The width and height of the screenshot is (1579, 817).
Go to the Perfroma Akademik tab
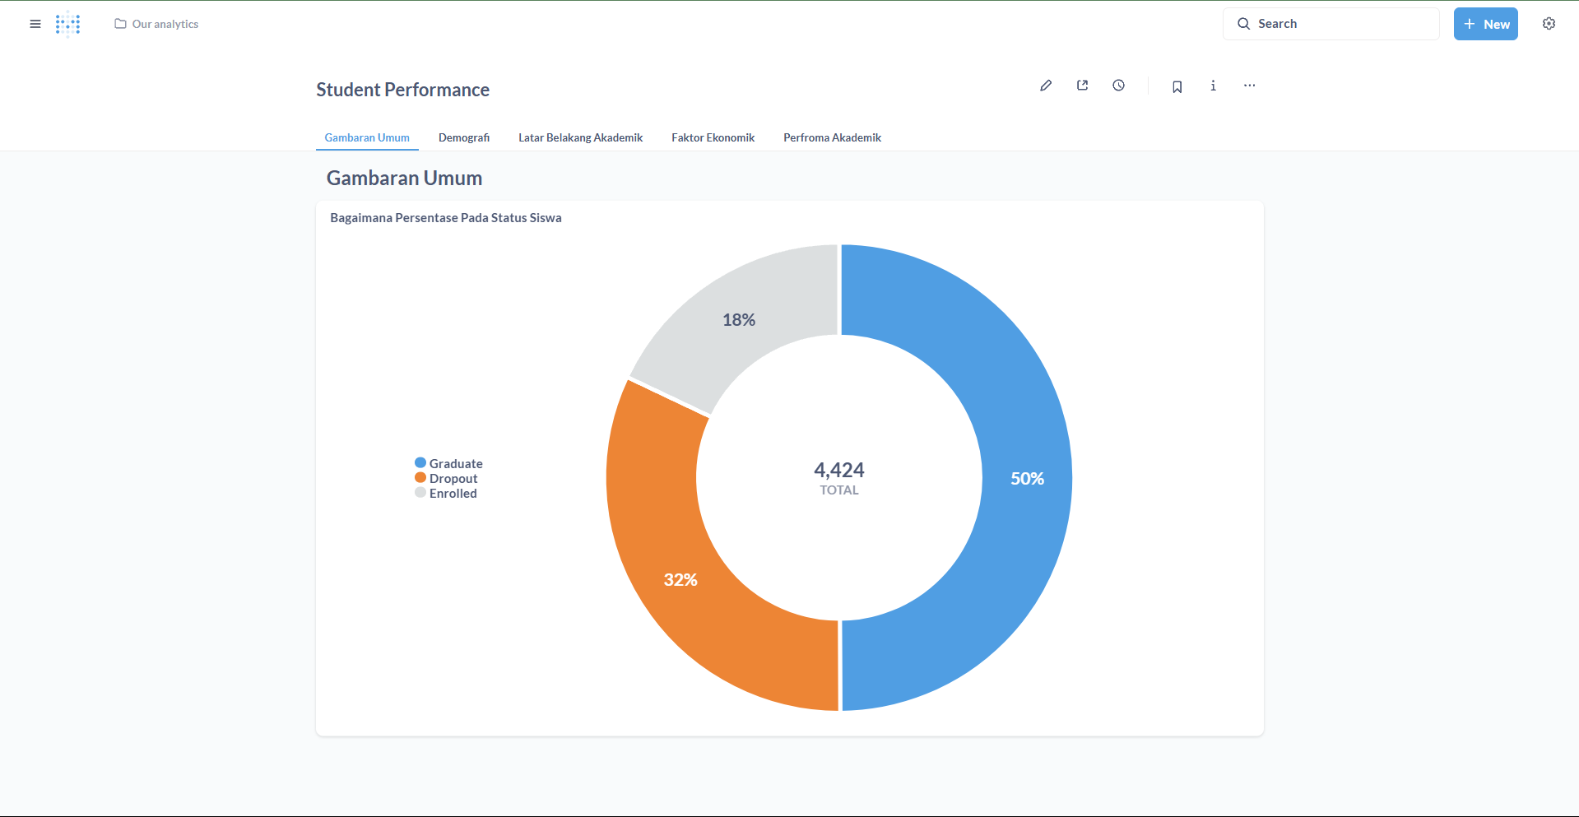point(832,137)
